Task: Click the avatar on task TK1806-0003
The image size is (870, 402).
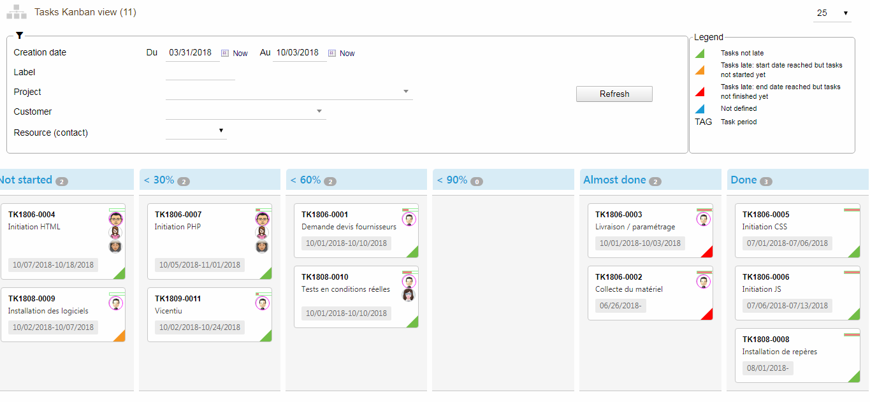Action: tap(703, 219)
